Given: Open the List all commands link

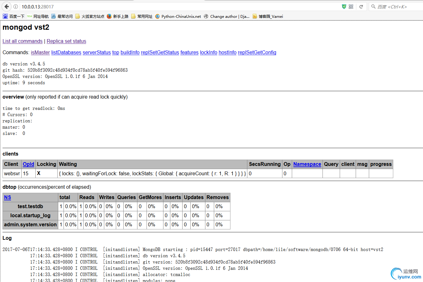Looking at the screenshot, I should click(23, 41).
